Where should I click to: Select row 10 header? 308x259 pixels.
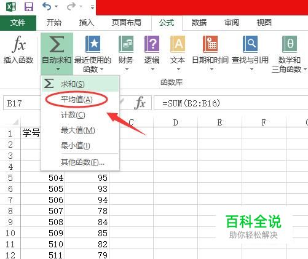pyautogui.click(x=10, y=233)
